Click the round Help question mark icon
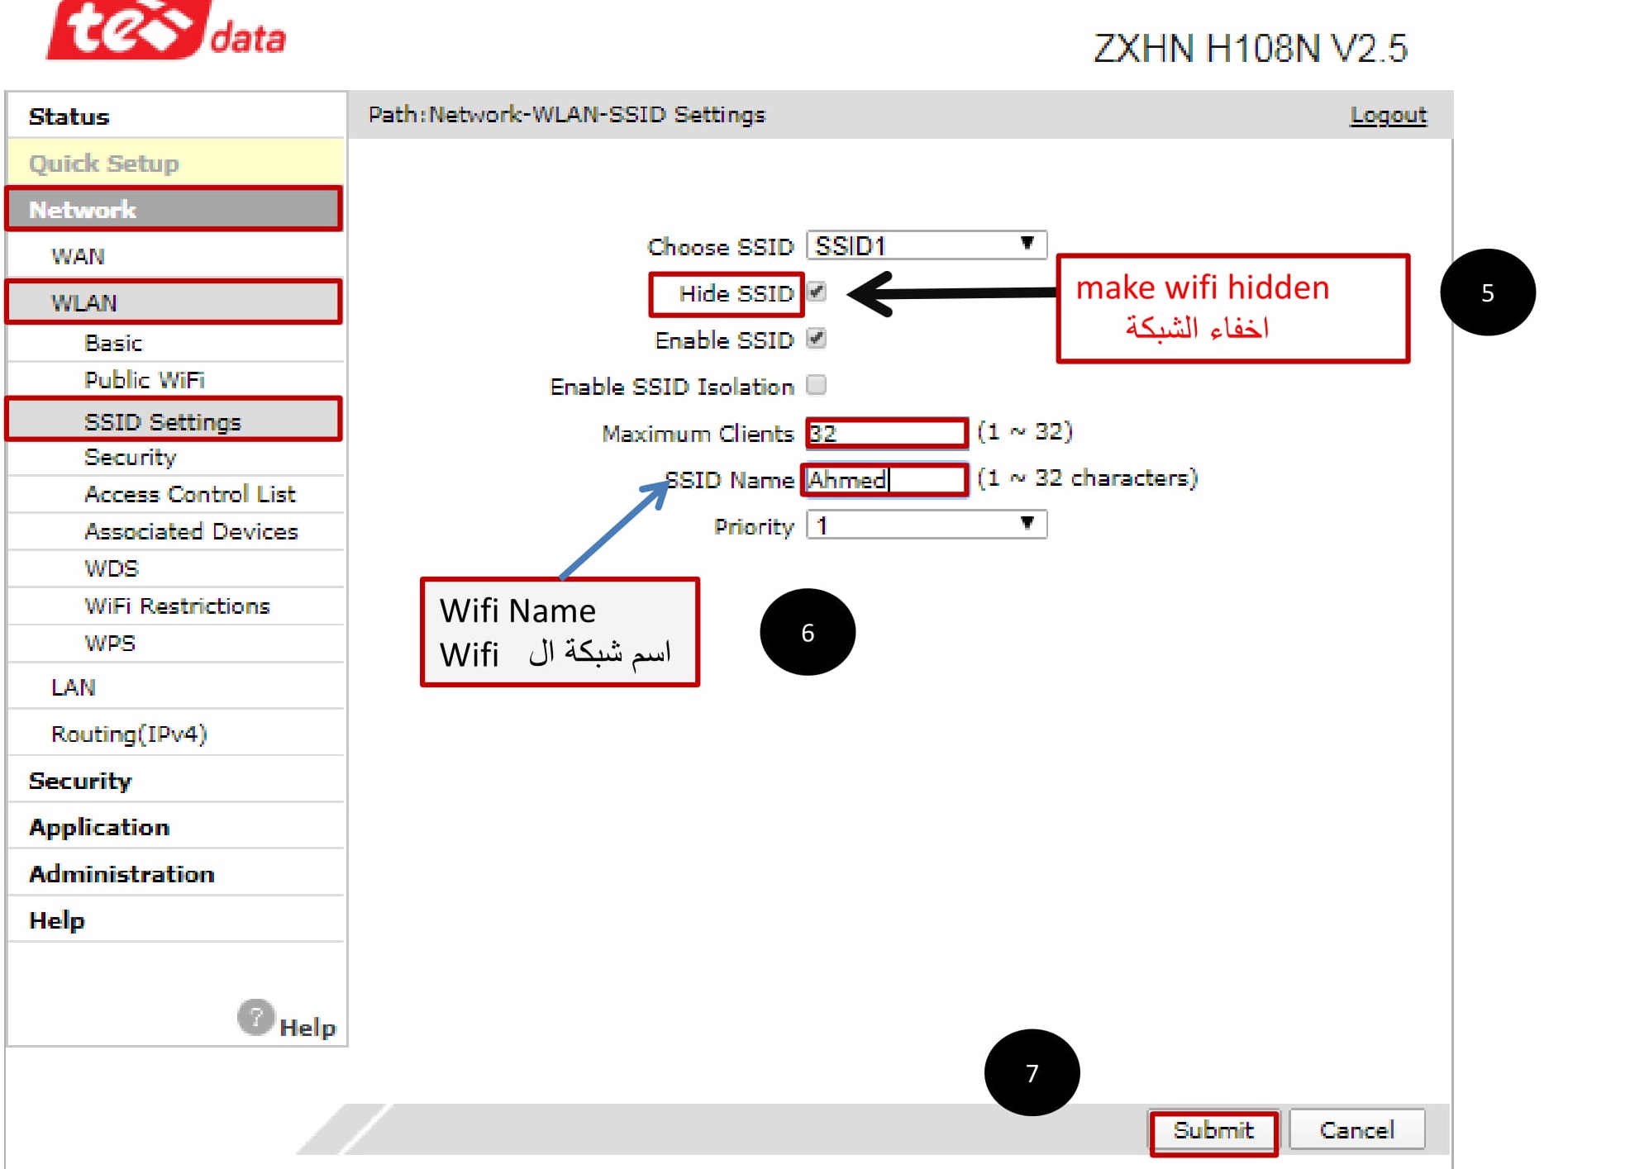Image resolution: width=1649 pixels, height=1169 pixels. pos(255,1017)
